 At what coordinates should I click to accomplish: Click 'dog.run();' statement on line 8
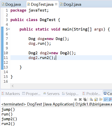click(x=40, y=44)
